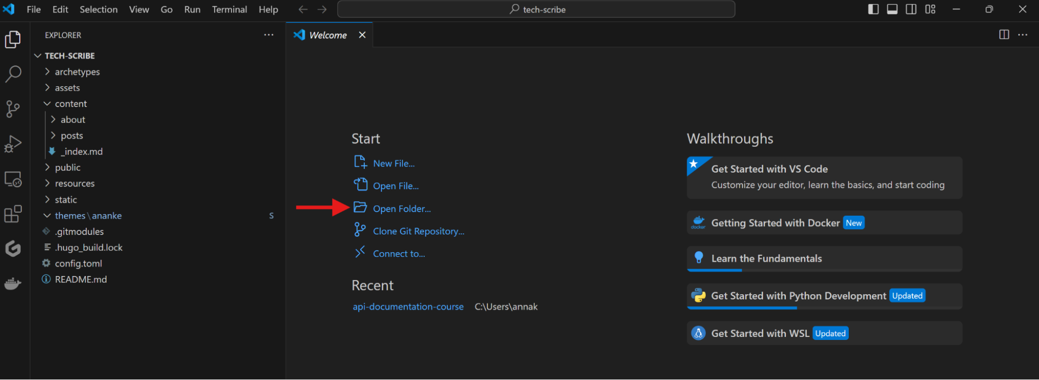Click the Connect to... link

(399, 254)
